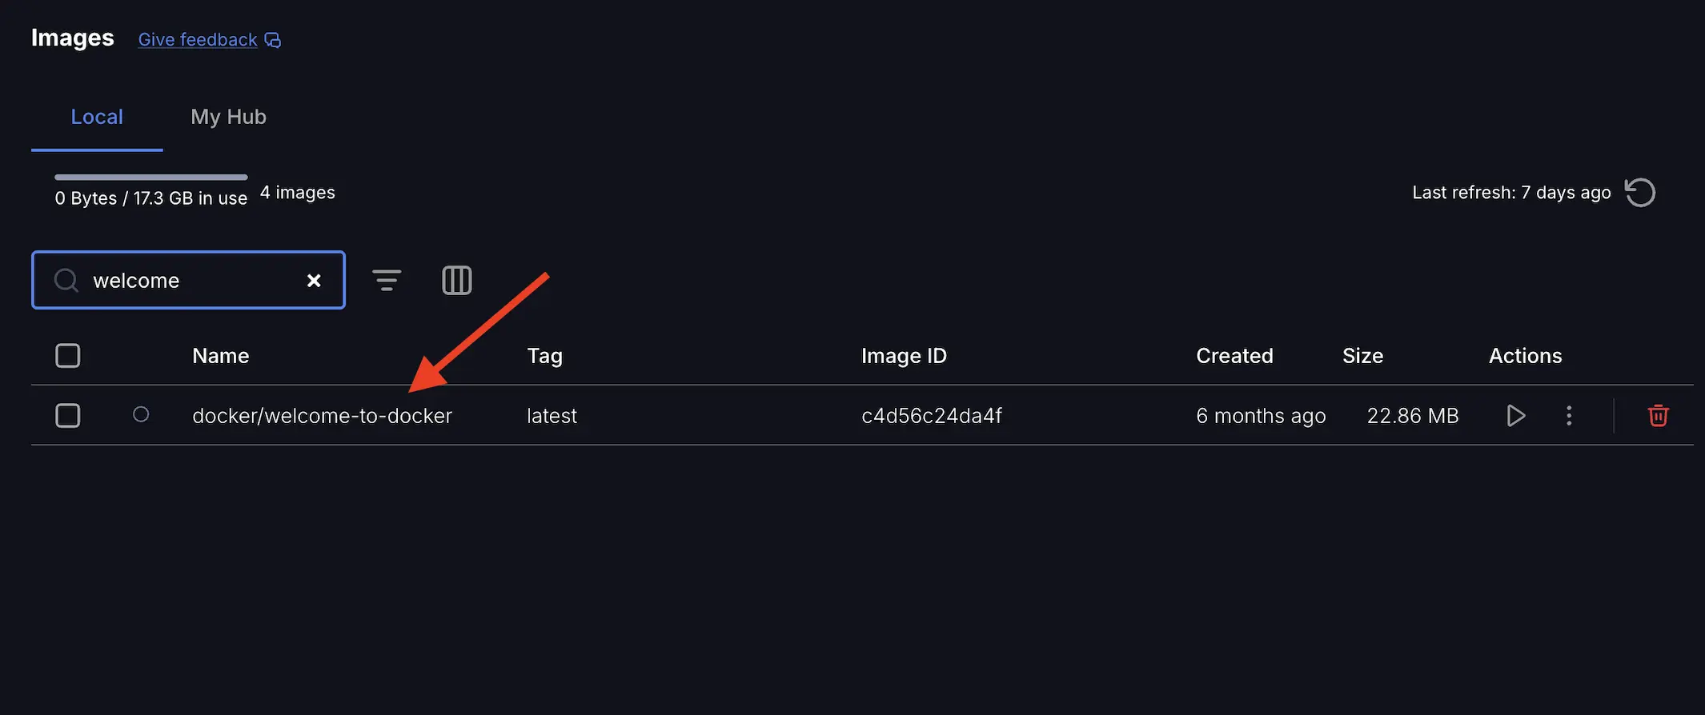Refresh the images list
Image resolution: width=1705 pixels, height=715 pixels.
pos(1639,192)
